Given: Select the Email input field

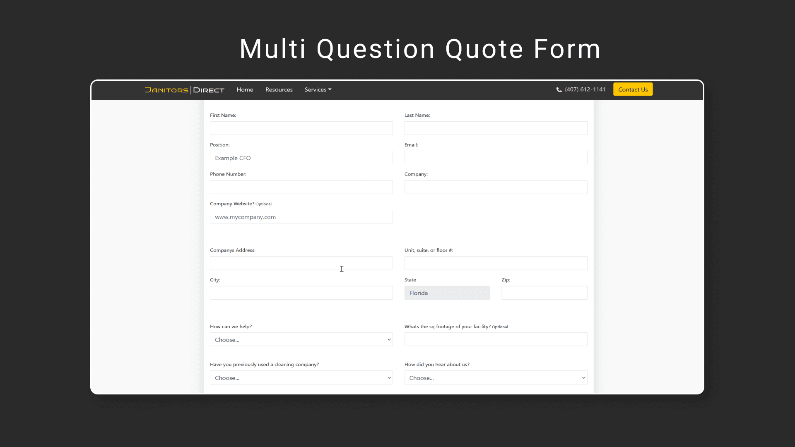Looking at the screenshot, I should click(496, 158).
